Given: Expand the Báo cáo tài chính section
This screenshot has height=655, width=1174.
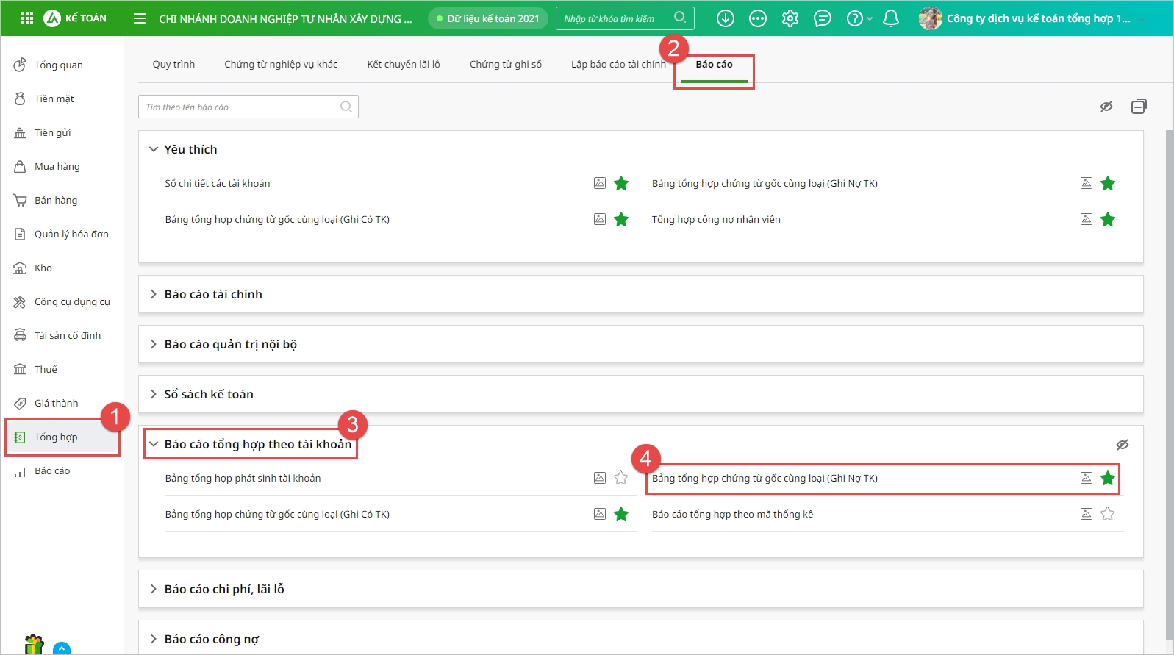Looking at the screenshot, I should (213, 294).
